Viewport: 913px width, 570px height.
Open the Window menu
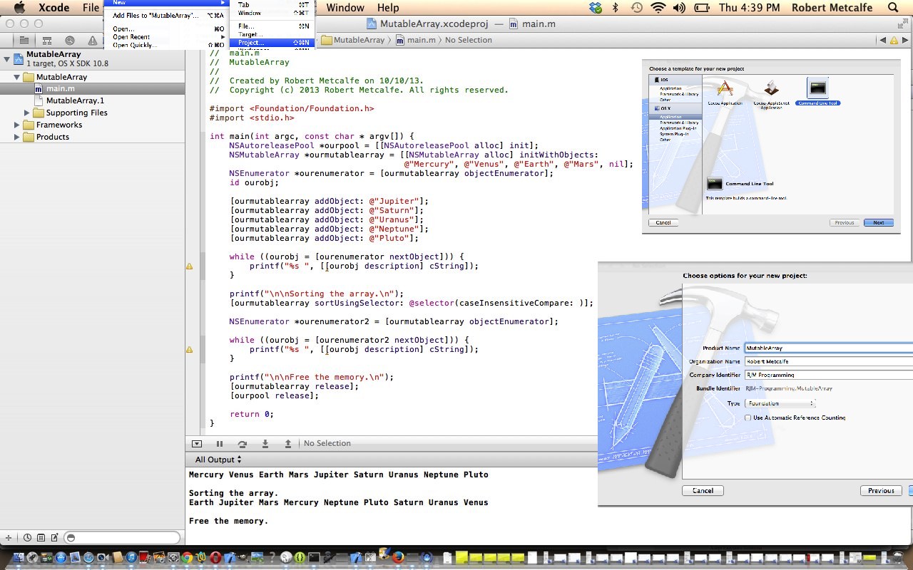(x=345, y=8)
